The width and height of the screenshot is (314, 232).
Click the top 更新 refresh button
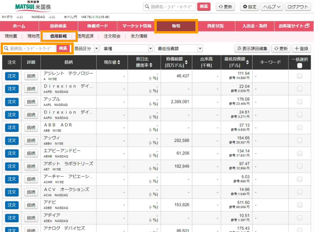click(225, 7)
